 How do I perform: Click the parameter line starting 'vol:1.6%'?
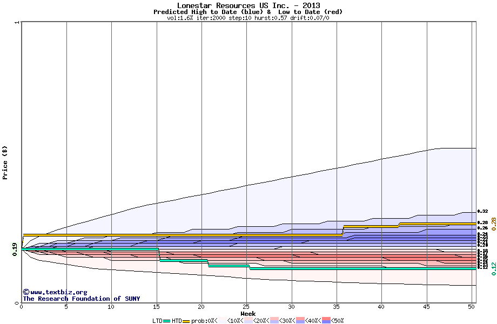(x=248, y=18)
